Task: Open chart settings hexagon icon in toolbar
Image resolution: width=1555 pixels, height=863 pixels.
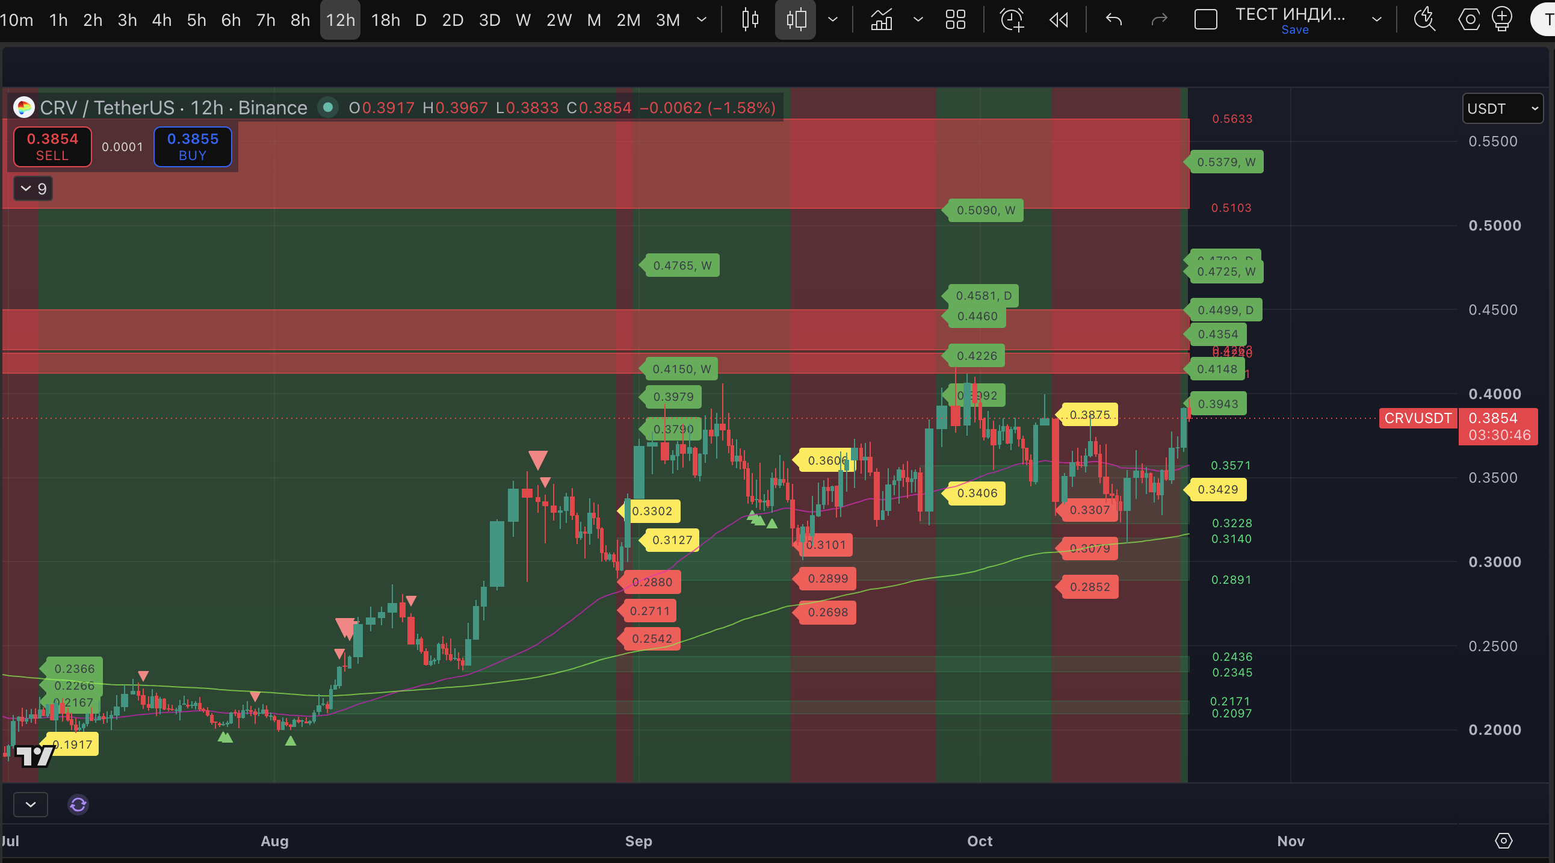Action: click(x=1469, y=20)
